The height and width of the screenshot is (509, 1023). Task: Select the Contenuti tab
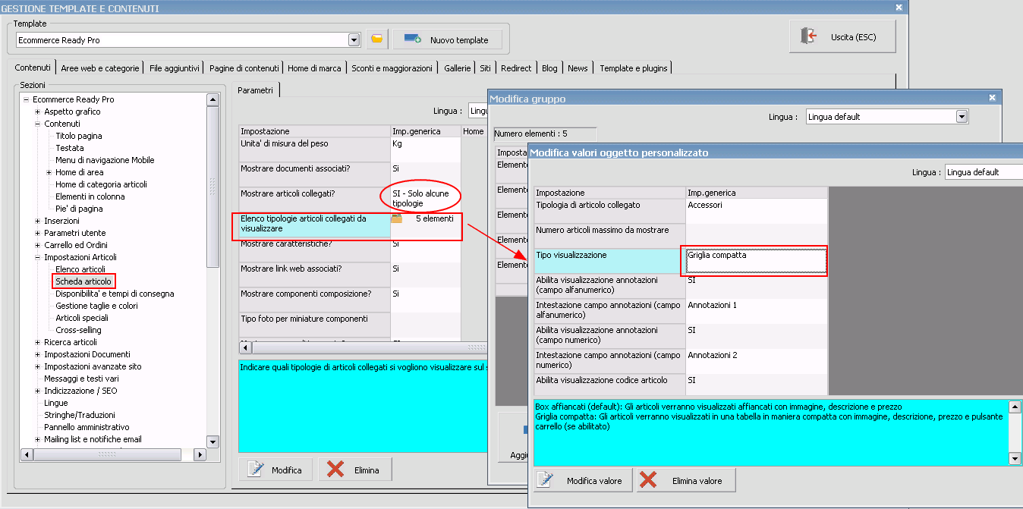tap(33, 68)
